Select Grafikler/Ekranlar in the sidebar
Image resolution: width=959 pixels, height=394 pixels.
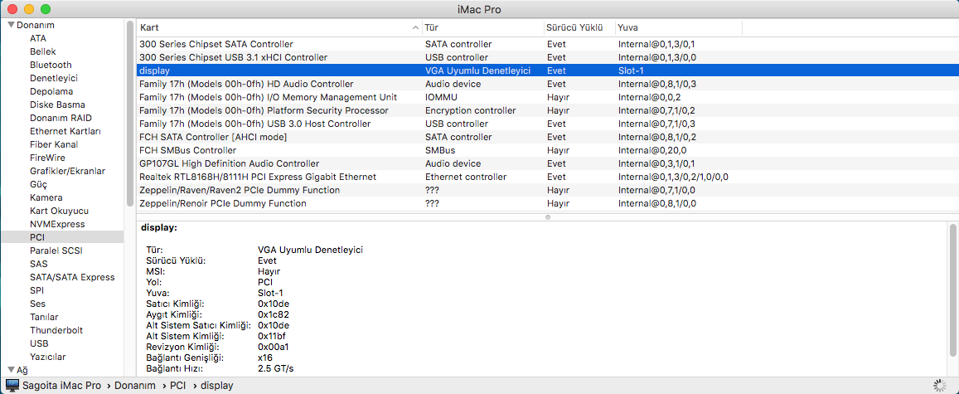click(x=67, y=171)
